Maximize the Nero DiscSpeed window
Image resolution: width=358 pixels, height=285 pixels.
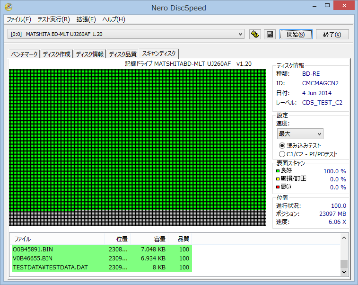[x=327, y=6]
